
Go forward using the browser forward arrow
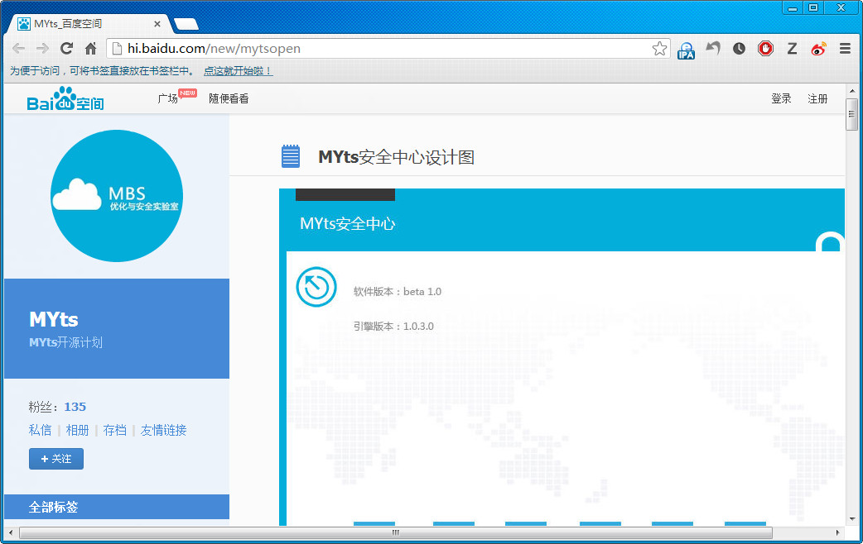click(x=42, y=48)
